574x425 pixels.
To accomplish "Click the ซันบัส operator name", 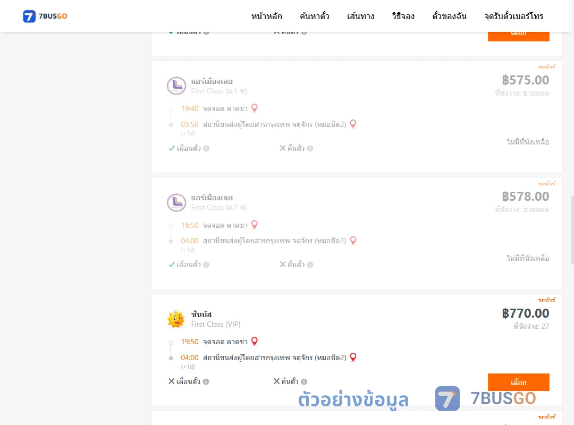I will point(201,314).
